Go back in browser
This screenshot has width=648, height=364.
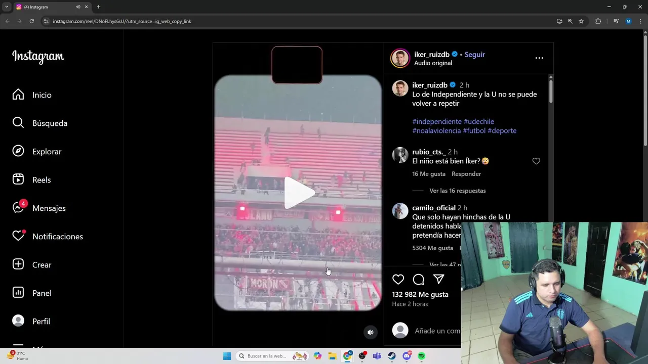pyautogui.click(x=7, y=21)
